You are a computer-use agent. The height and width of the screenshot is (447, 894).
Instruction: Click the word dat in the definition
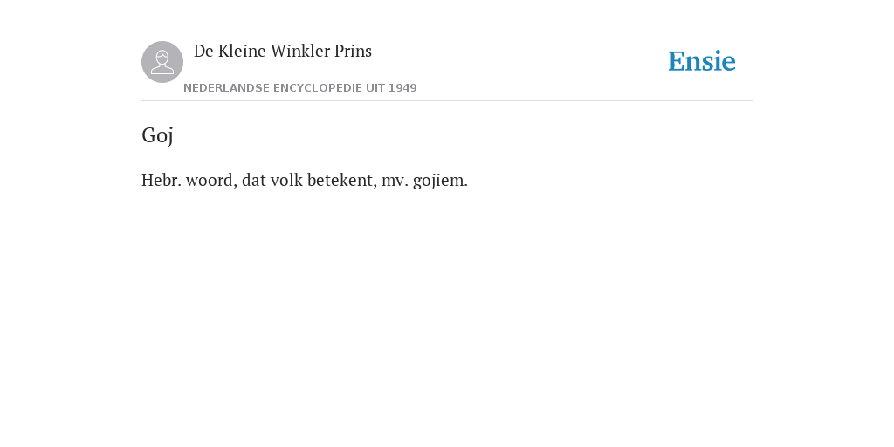pyautogui.click(x=254, y=180)
